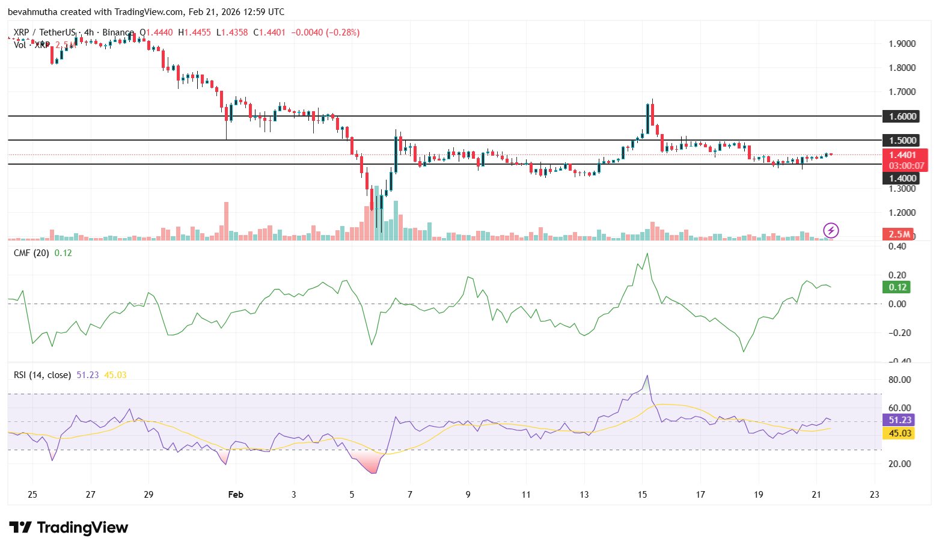The width and height of the screenshot is (939, 550).
Task: Select the Feb label on the time axis
Action: (x=236, y=494)
